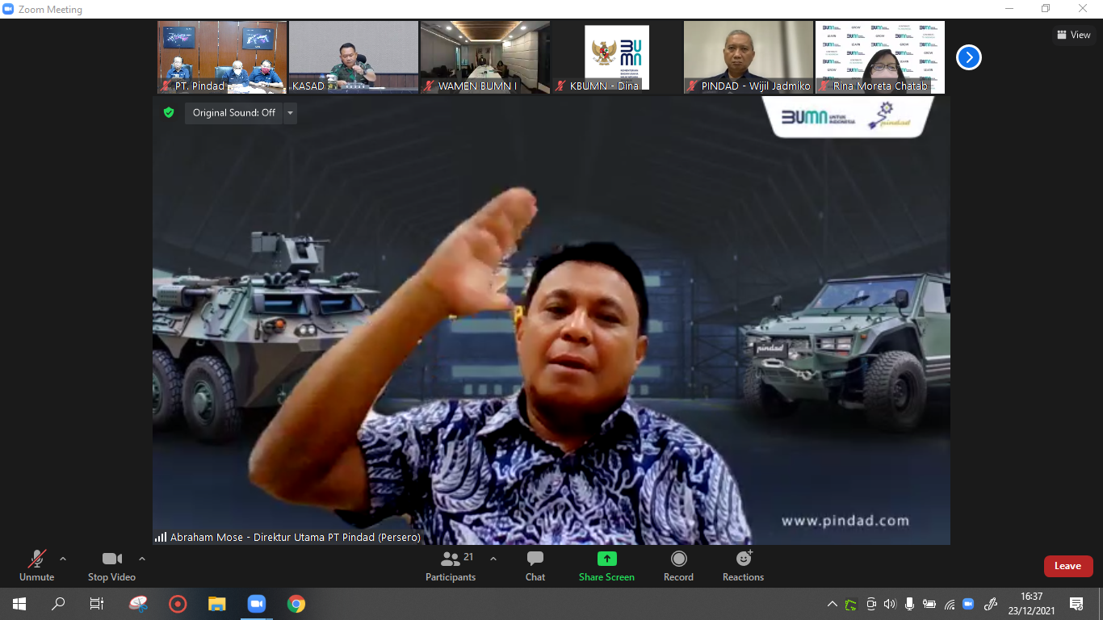Expand audio options arrow beside Unmute
This screenshot has height=620, width=1103.
63,559
